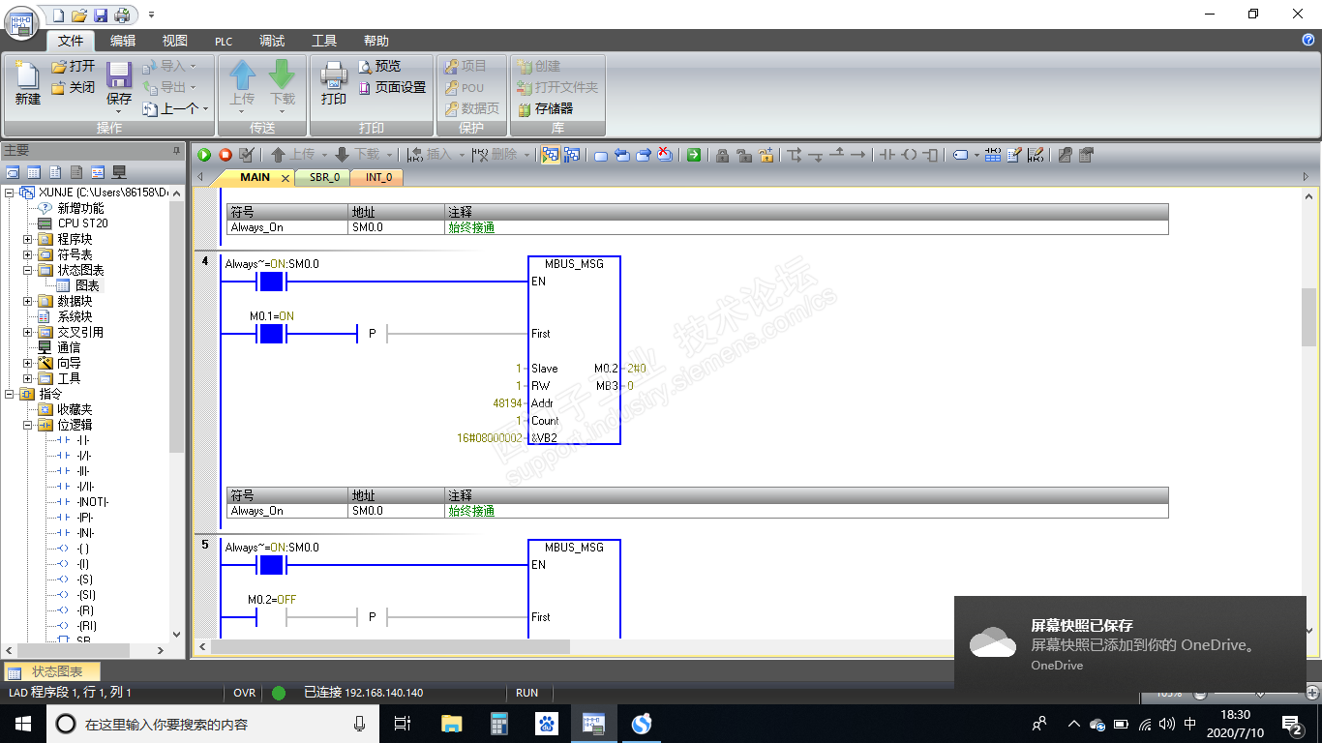Viewport: 1322px width, 743px height.
Task: Open the quick access toolbar customize arrow
Action: (151, 15)
